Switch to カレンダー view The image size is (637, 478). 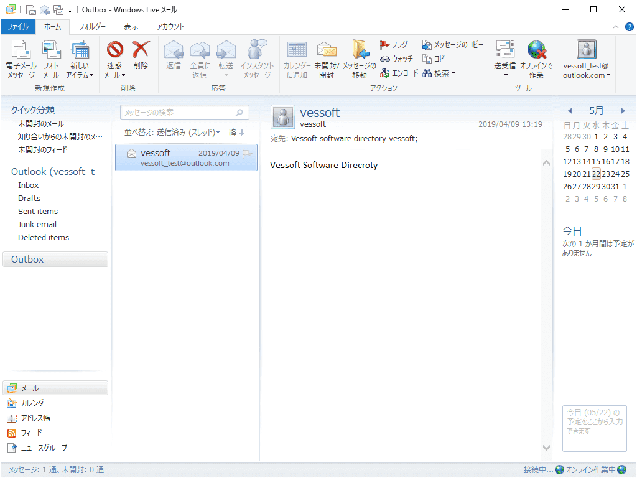(29, 403)
